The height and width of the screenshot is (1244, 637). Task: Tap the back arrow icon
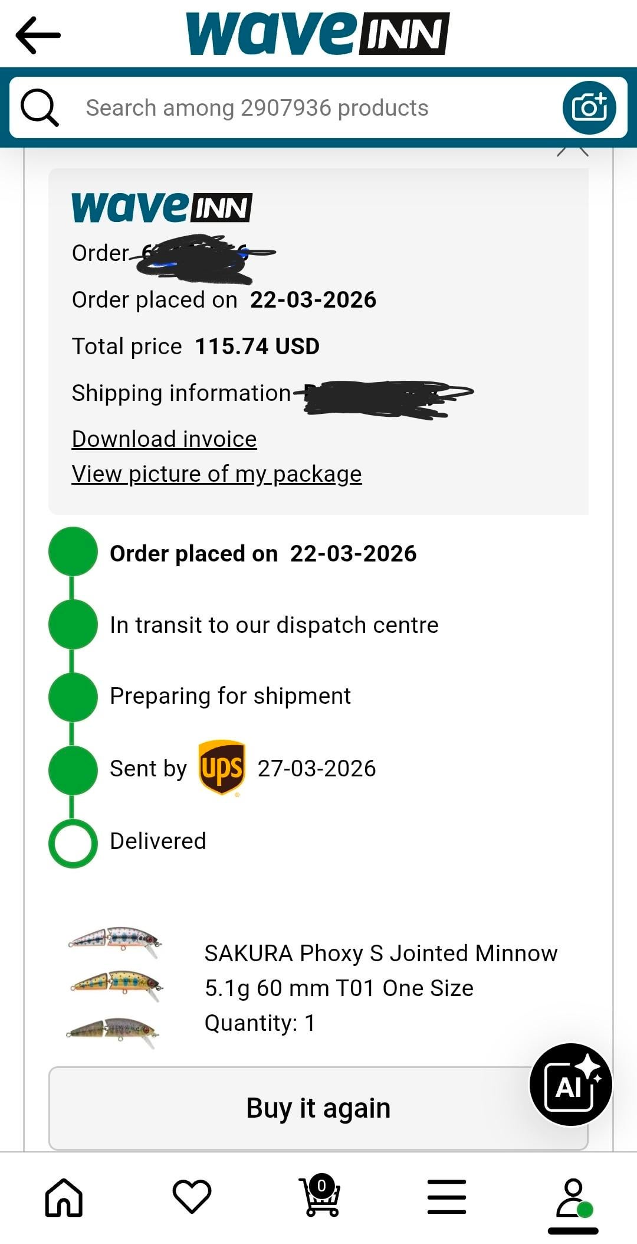[x=38, y=35]
